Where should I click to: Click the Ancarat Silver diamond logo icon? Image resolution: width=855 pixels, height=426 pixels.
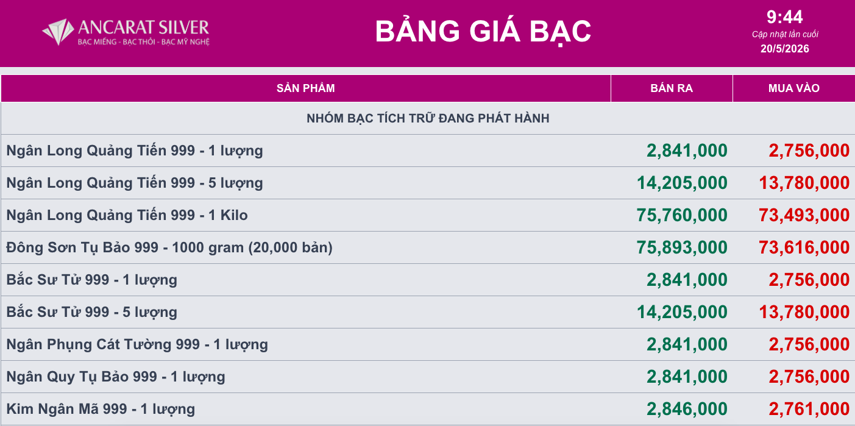pyautogui.click(x=58, y=32)
